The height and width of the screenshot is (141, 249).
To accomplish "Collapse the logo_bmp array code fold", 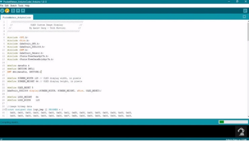I will point(6,109).
